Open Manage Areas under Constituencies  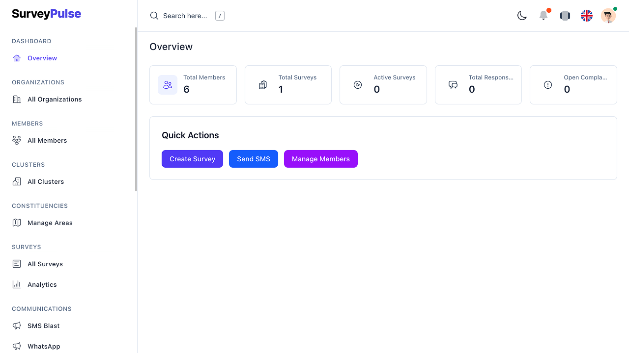click(x=50, y=223)
